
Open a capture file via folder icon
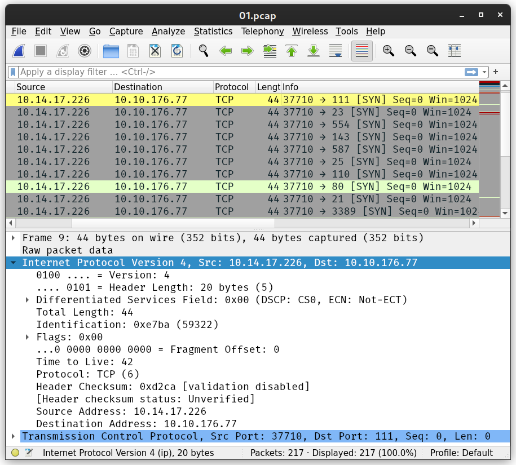coord(111,51)
